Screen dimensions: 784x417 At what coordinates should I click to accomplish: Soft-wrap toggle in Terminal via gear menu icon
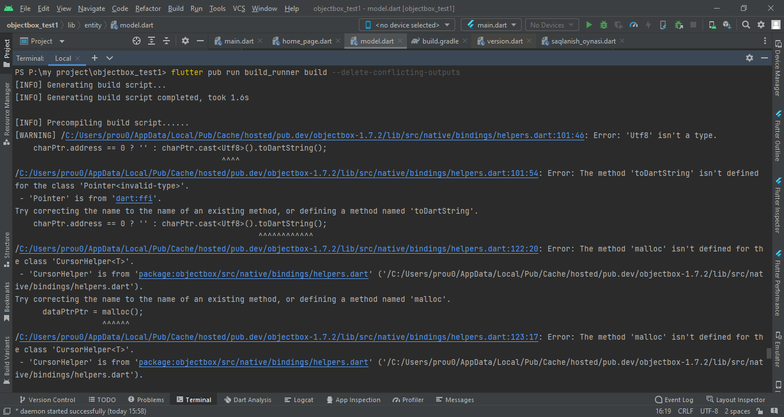point(750,57)
